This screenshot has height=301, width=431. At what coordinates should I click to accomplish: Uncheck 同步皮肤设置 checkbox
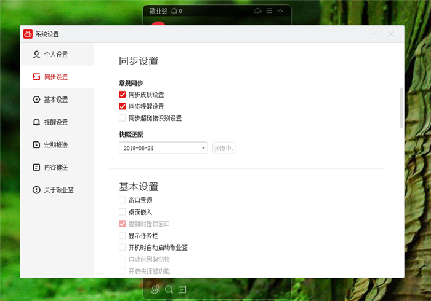(123, 95)
